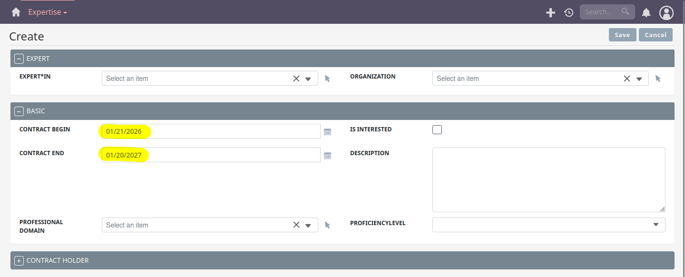Open calendar picker for Contract End
The width and height of the screenshot is (685, 277).
(x=327, y=155)
